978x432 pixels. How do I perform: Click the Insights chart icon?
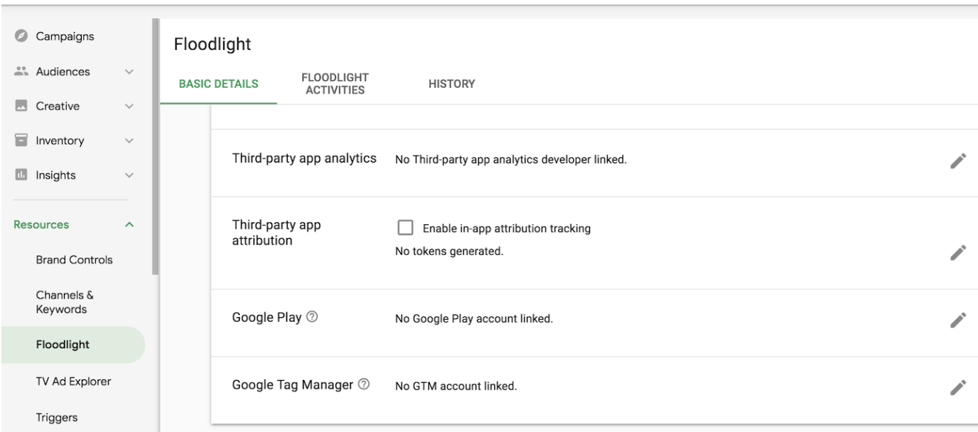(19, 175)
